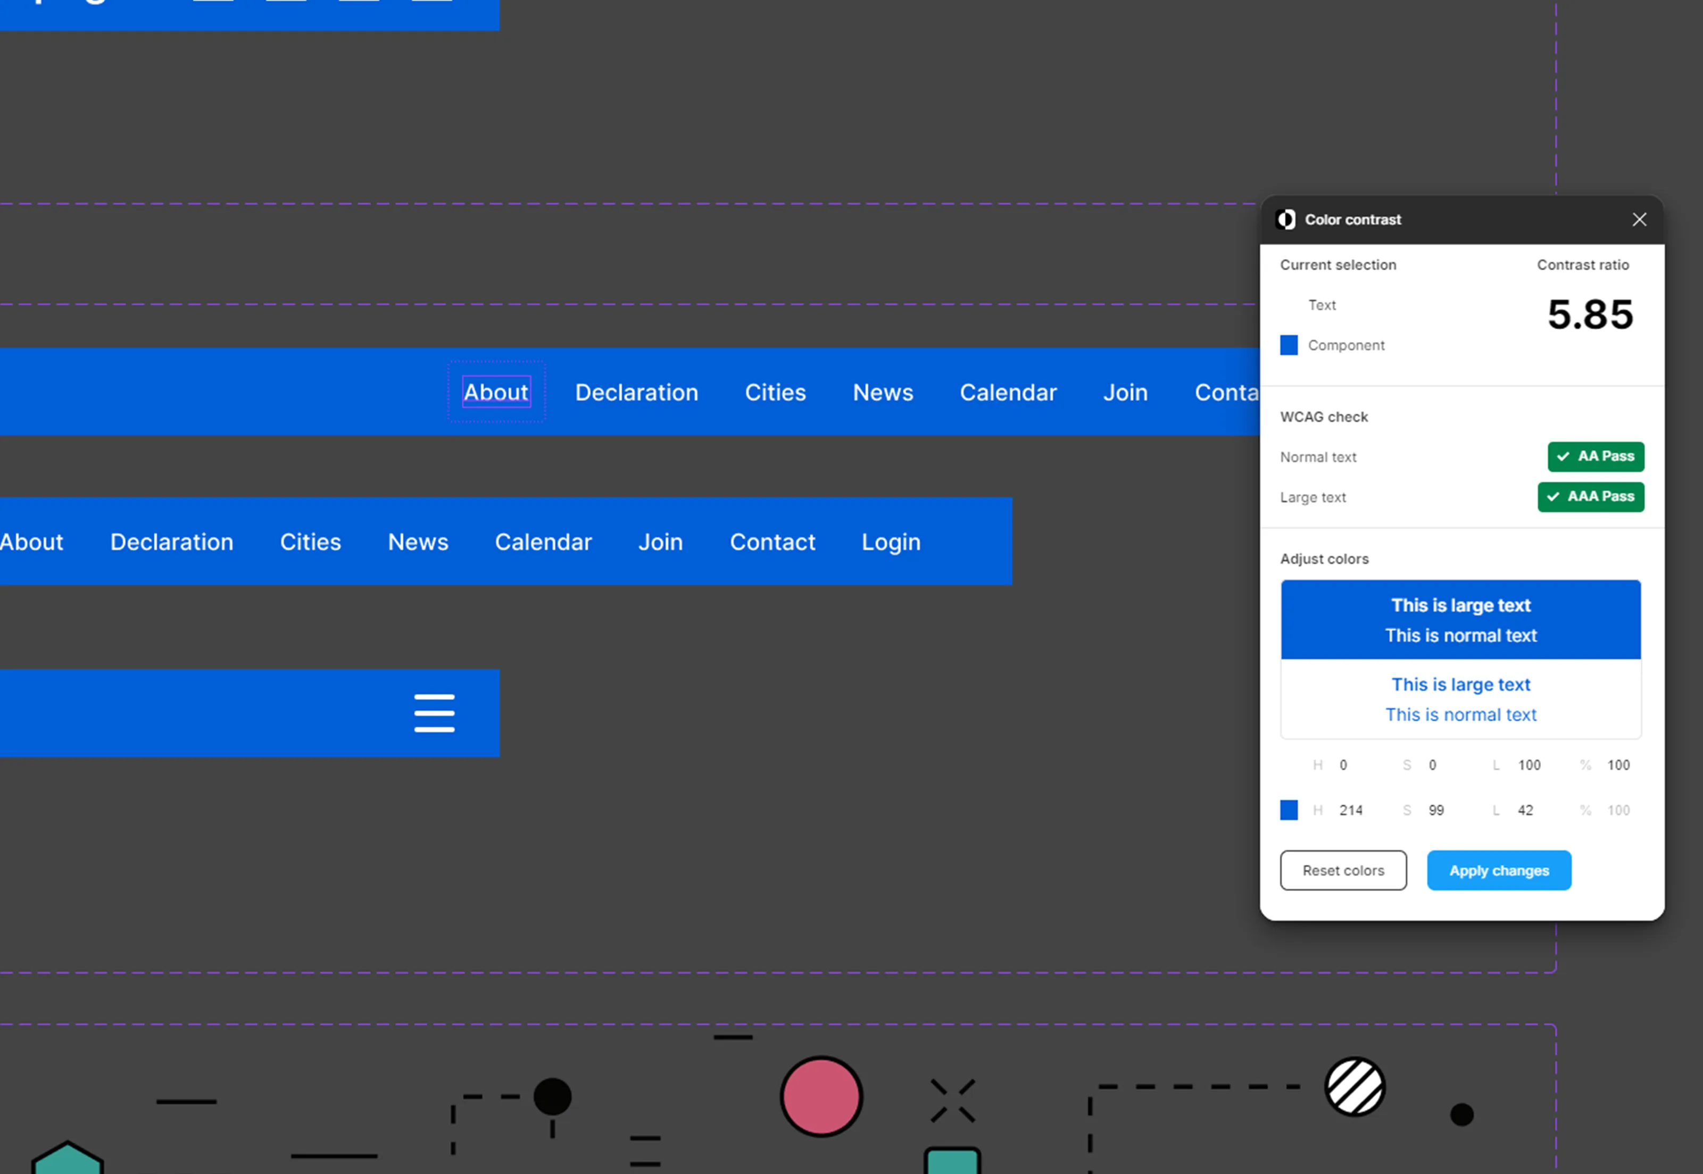The image size is (1703, 1174).
Task: Select the striped circle shape
Action: tap(1355, 1086)
